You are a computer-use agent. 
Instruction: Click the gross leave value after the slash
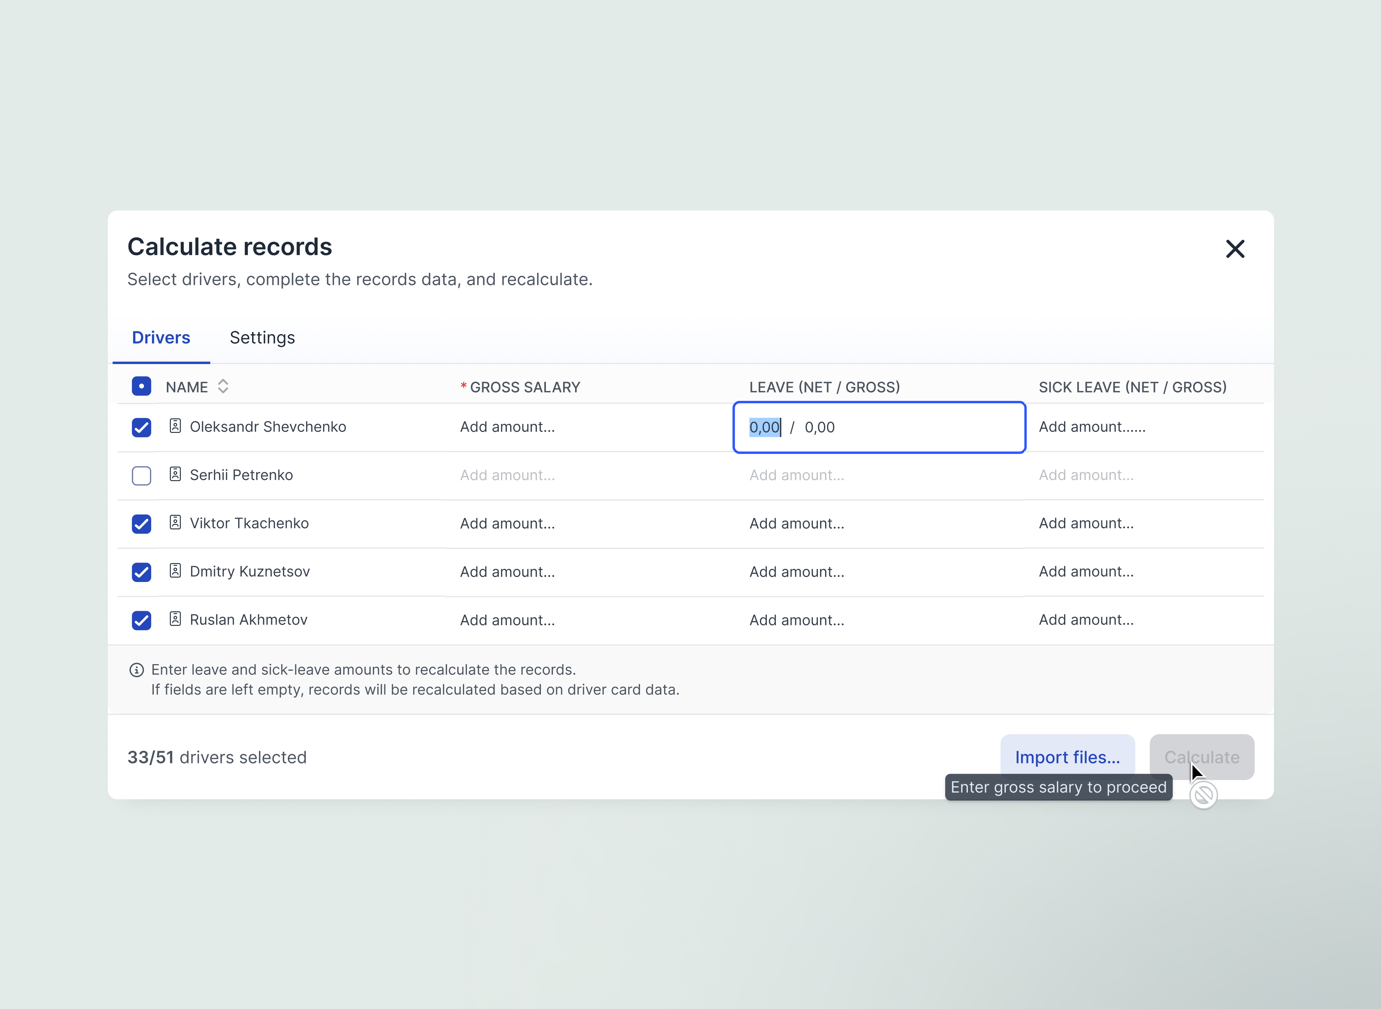(x=820, y=427)
